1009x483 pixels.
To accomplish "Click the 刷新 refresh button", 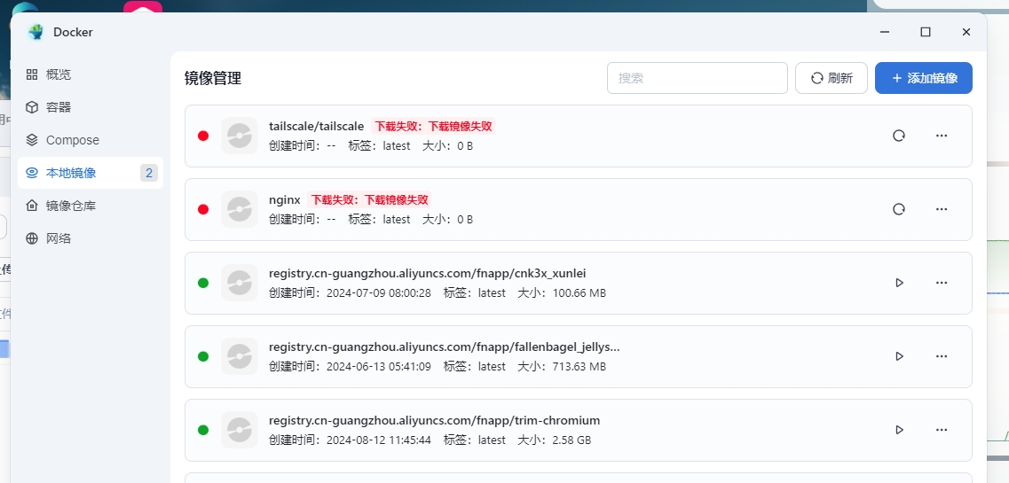I will (x=832, y=78).
